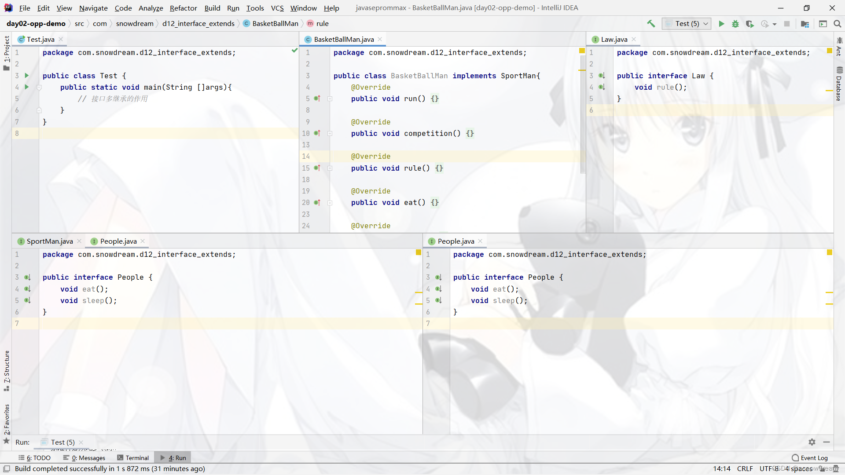Open the File menu
Screen dimensions: 845x475
tap(25, 8)
